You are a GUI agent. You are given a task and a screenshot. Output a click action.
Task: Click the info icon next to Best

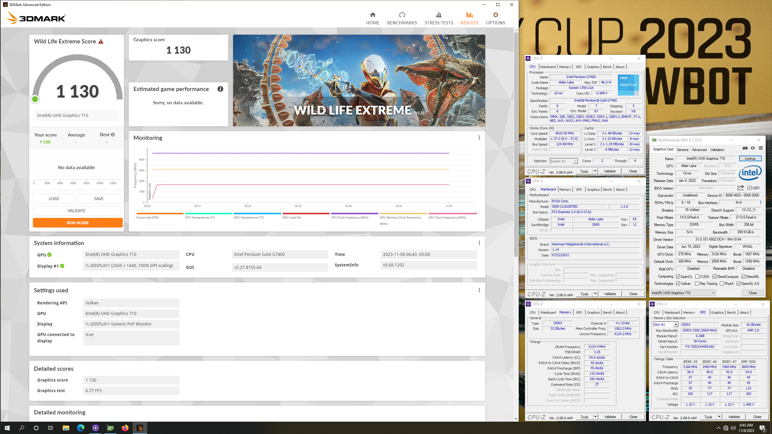[113, 135]
